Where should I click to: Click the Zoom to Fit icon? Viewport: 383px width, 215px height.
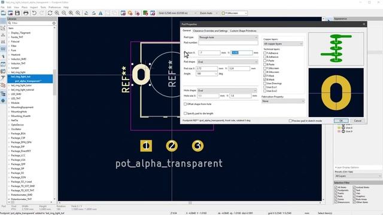click(71, 13)
